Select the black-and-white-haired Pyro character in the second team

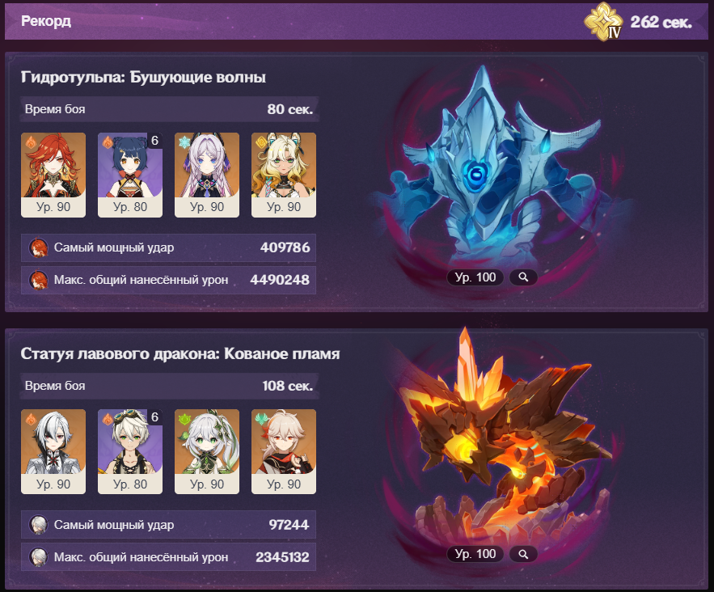53,451
